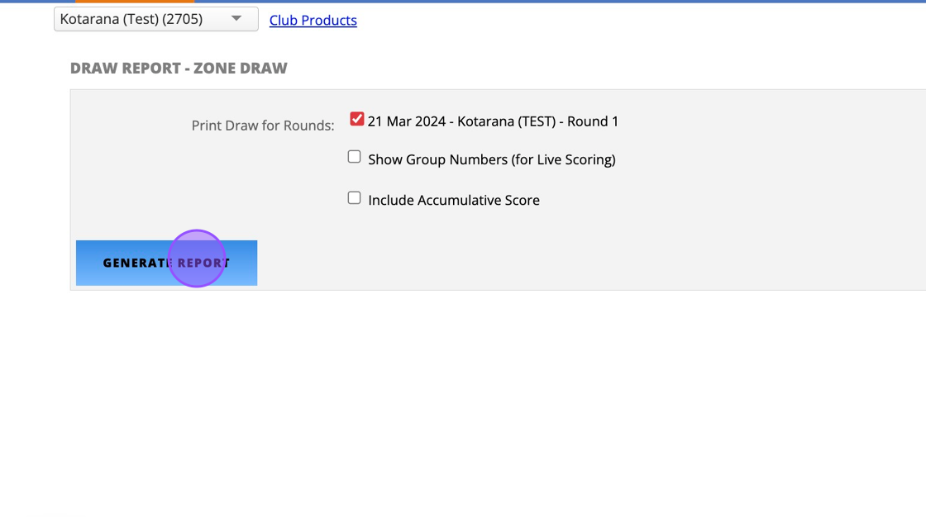The height and width of the screenshot is (517, 926).
Task: Click the 'Draw Report - Zone Draw' heading
Action: point(179,69)
